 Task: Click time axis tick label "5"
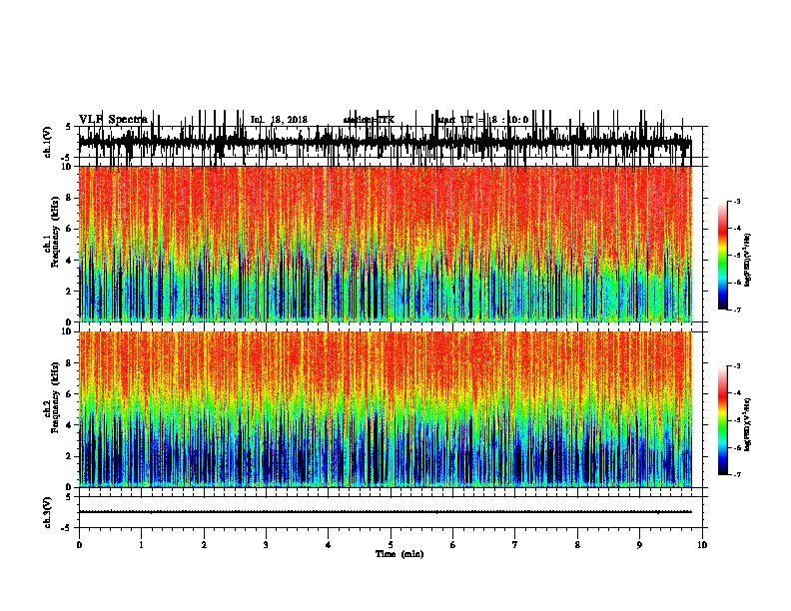click(391, 545)
